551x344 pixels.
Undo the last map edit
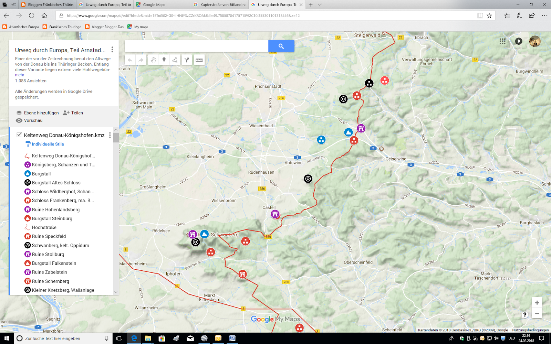click(x=130, y=60)
